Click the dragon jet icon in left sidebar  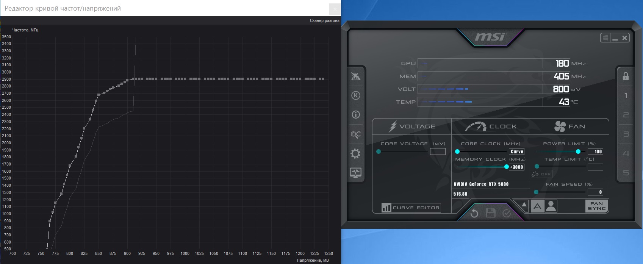coord(355,76)
